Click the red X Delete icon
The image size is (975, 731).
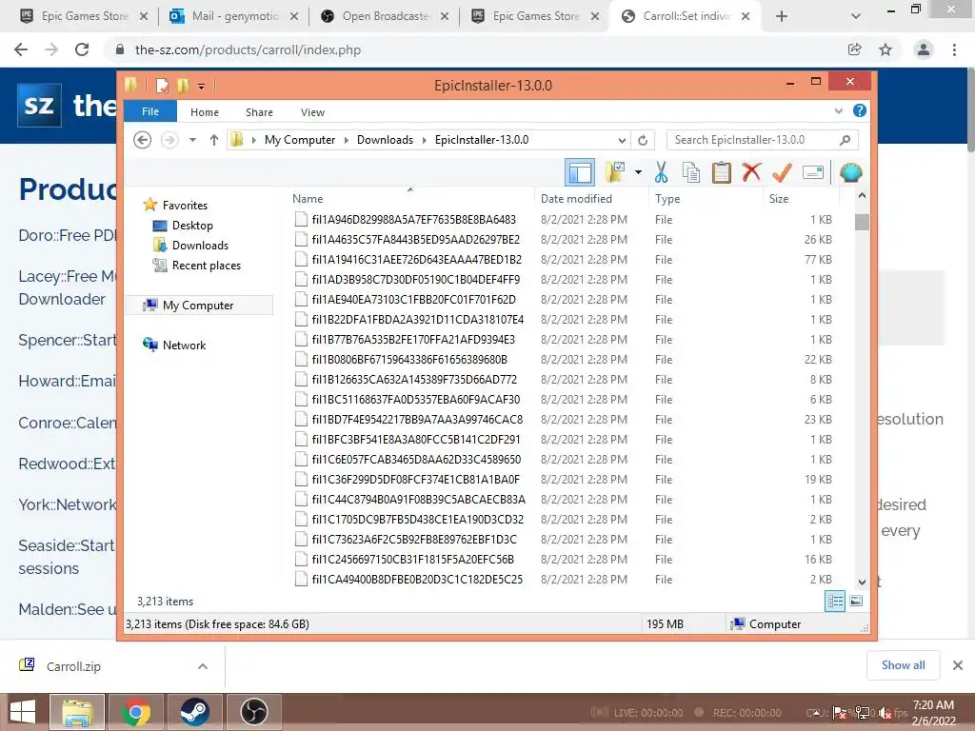click(x=751, y=171)
